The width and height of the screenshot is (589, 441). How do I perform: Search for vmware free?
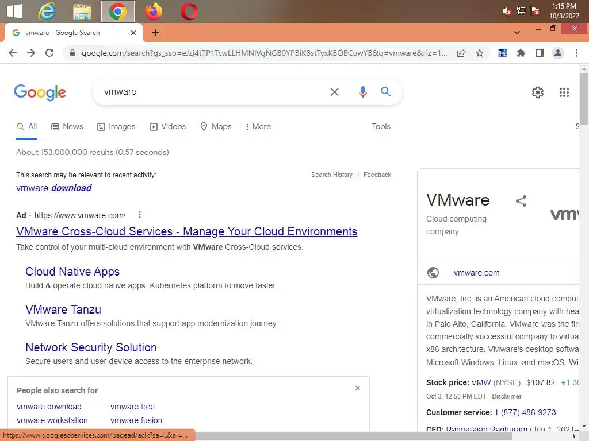[133, 407]
